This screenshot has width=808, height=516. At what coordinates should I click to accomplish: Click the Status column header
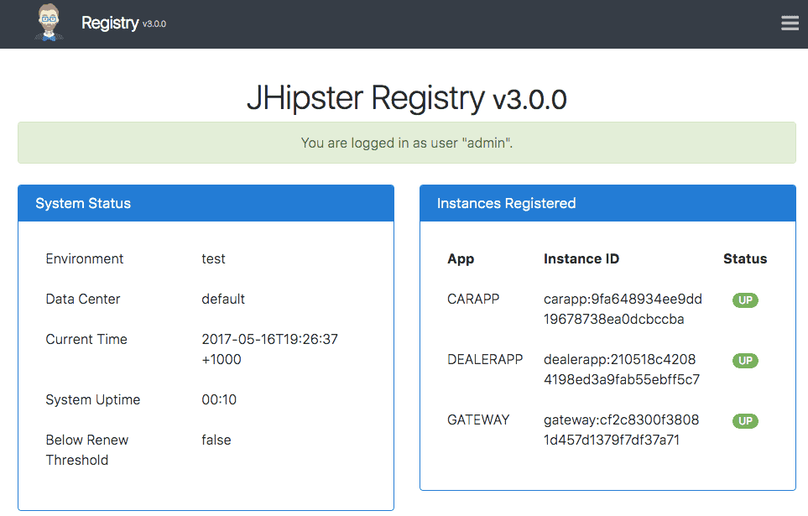click(x=745, y=258)
